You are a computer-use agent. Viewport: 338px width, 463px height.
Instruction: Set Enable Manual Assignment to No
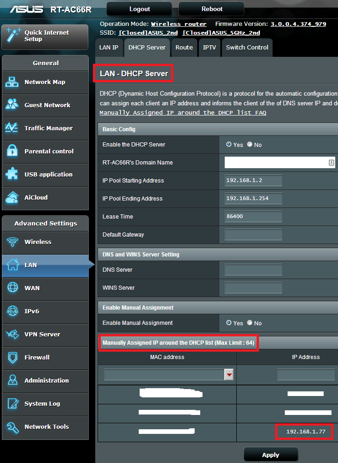[250, 323]
